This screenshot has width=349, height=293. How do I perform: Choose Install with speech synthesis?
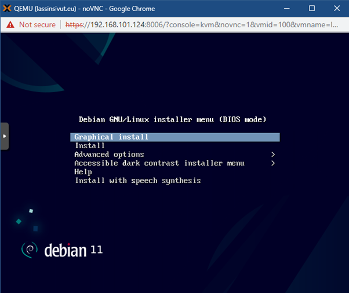pyautogui.click(x=138, y=181)
